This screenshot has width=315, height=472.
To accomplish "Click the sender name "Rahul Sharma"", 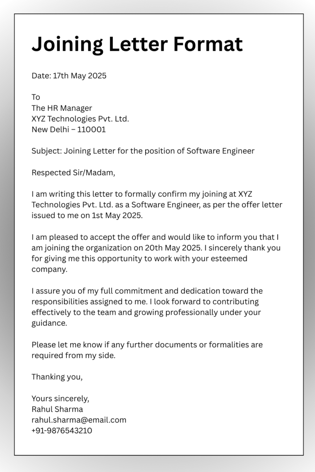I will 57,409.
